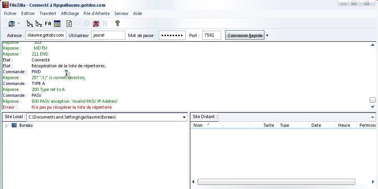Viewport: 378px width, 189px height.
Task: Click the '257 is current directory' response
Action: coord(59,78)
